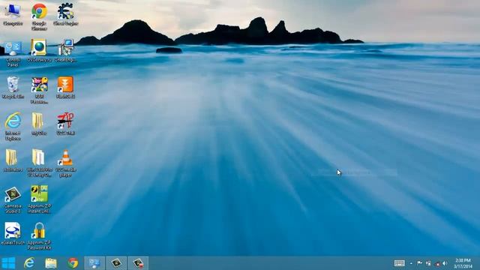Launch the VLC media player shortcut
Image resolution: width=480 pixels, height=270 pixels.
65,163
